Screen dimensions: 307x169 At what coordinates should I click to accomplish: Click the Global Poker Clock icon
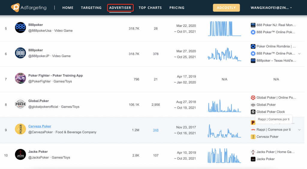click(253, 112)
